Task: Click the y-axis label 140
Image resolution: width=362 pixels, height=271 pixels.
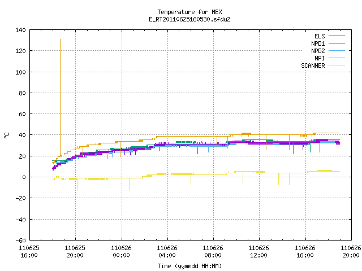Action: point(20,30)
